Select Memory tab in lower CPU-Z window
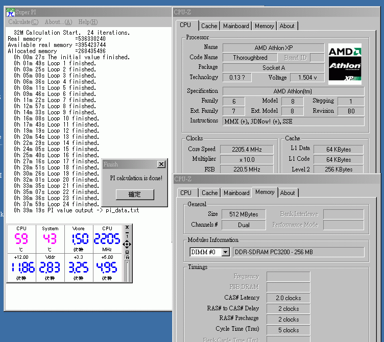The height and width of the screenshot is (342, 384). point(265,192)
